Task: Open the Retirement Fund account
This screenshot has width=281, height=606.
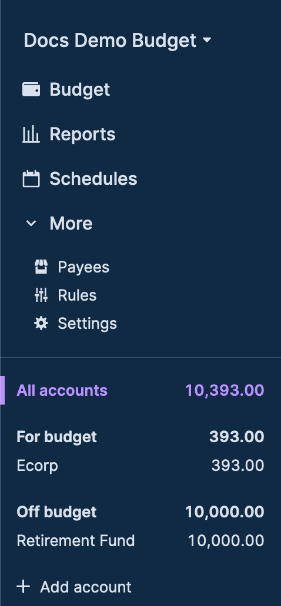Action: 140,541
